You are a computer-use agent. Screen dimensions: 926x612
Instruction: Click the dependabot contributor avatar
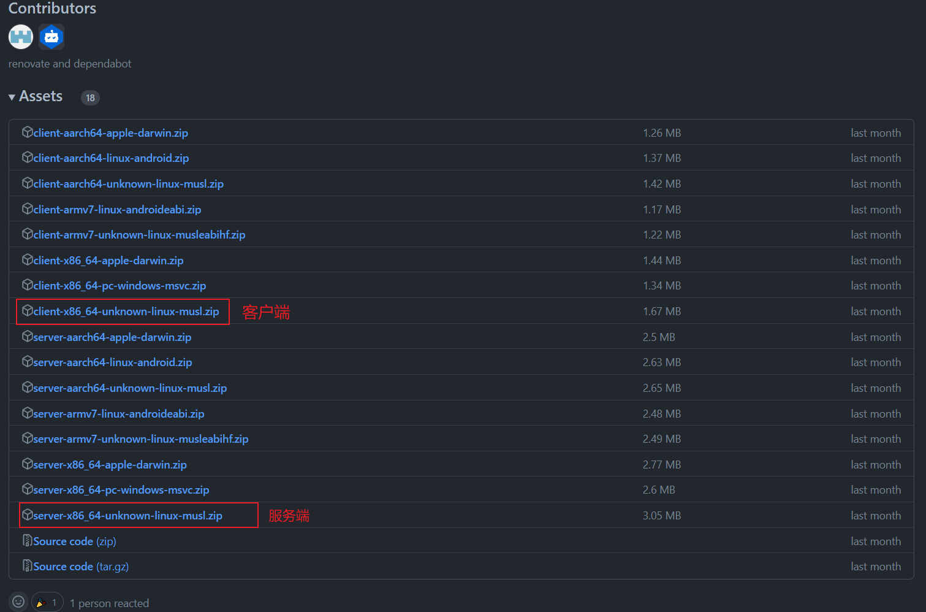click(51, 37)
